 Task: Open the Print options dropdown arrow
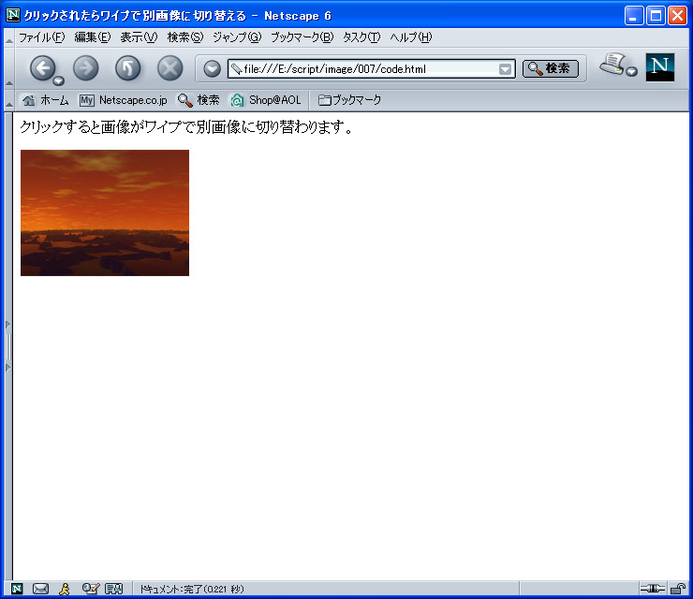click(x=632, y=71)
